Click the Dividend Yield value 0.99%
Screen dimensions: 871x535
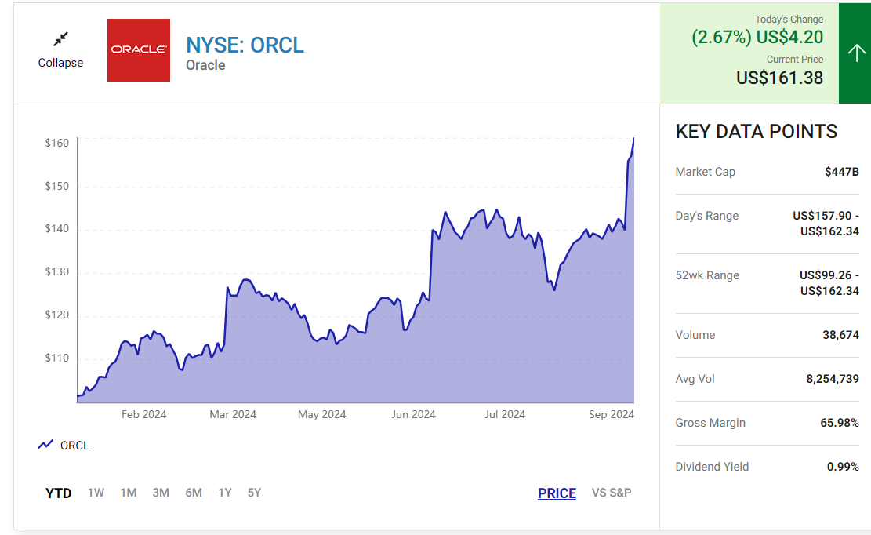click(843, 467)
